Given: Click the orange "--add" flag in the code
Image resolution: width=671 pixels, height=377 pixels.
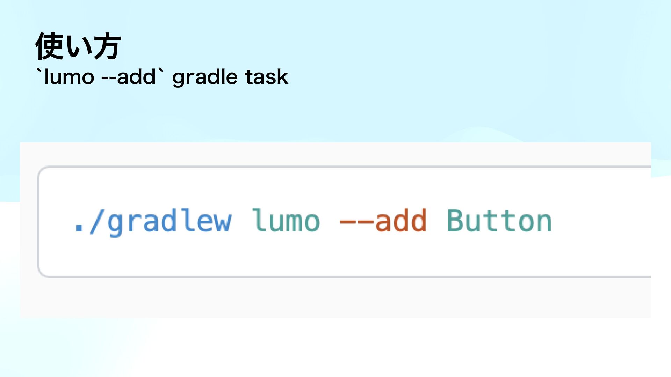Looking at the screenshot, I should pyautogui.click(x=383, y=221).
